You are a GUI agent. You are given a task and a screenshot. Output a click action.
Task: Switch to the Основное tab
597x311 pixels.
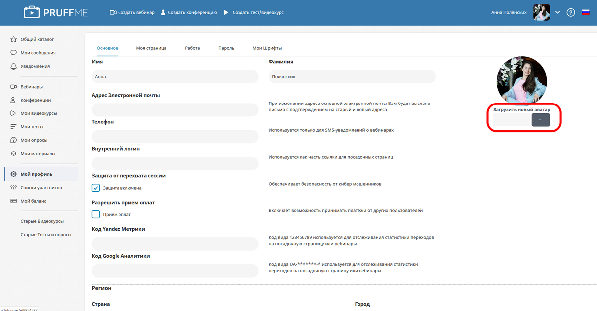(107, 48)
